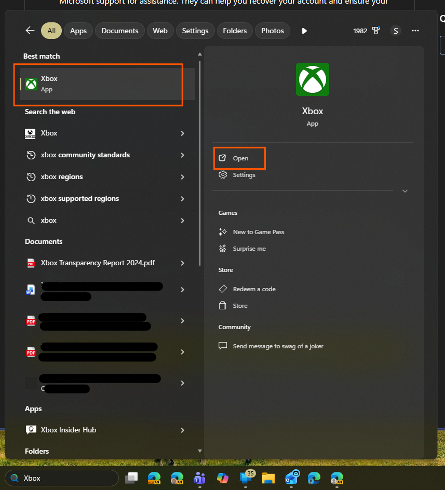Image resolution: width=445 pixels, height=490 pixels.
Task: Switch to the Apps filter tab
Action: pyautogui.click(x=78, y=31)
